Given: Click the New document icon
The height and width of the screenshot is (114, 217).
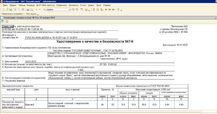Looking at the screenshot, I should tap(2, 9).
